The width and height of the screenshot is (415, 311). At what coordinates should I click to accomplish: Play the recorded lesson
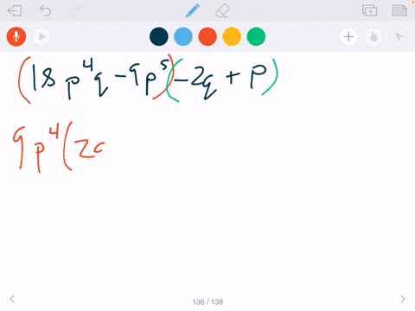click(x=41, y=36)
